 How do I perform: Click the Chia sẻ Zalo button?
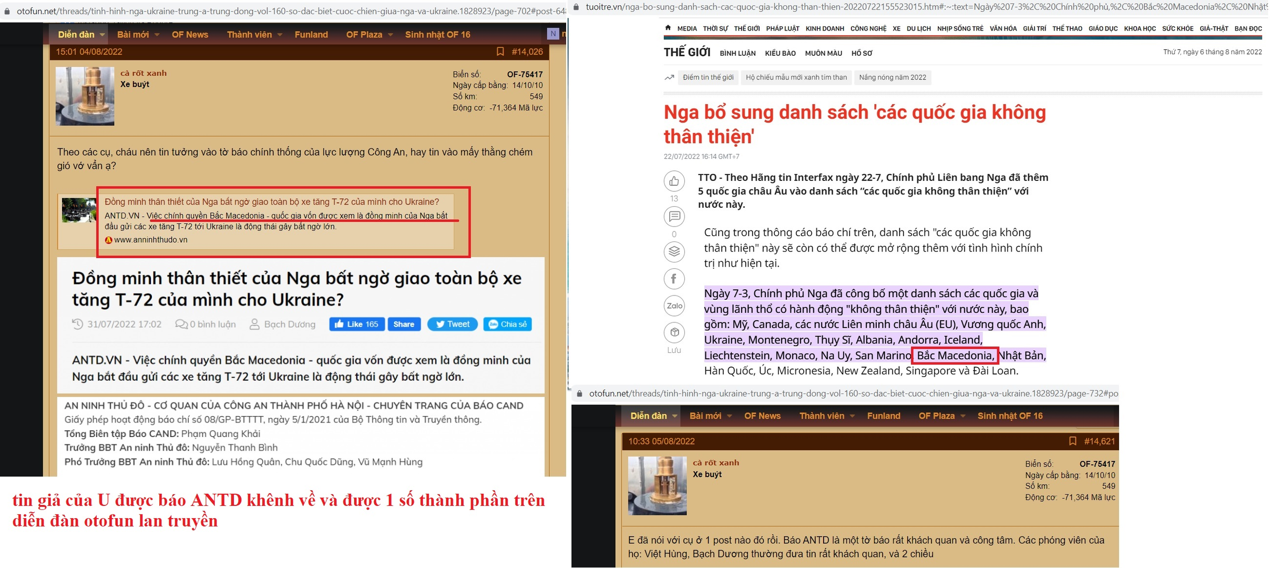point(507,324)
